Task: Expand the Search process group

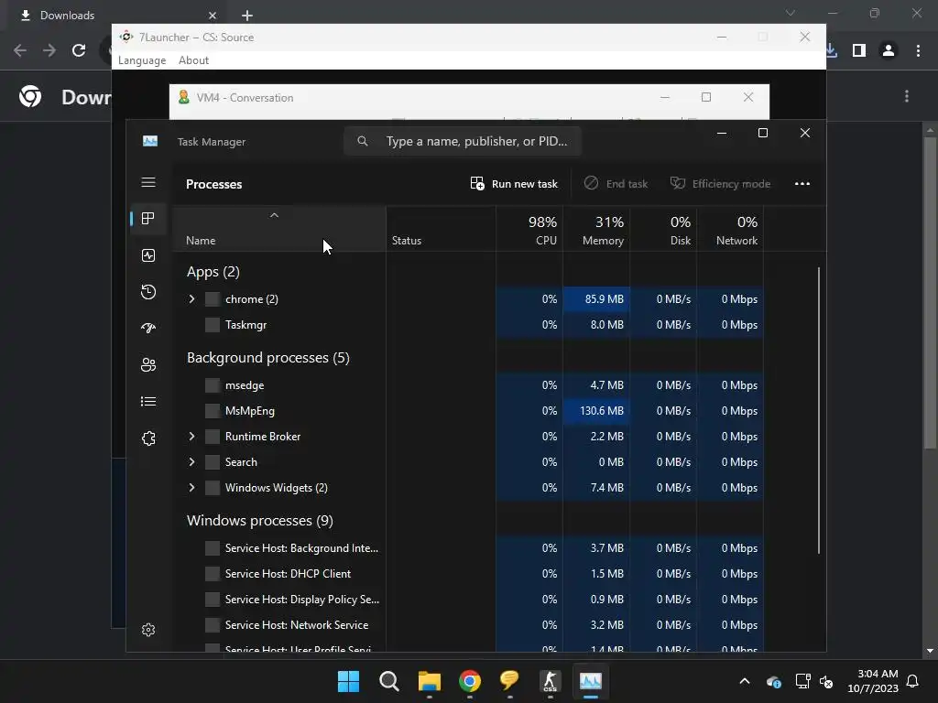Action: 191,462
